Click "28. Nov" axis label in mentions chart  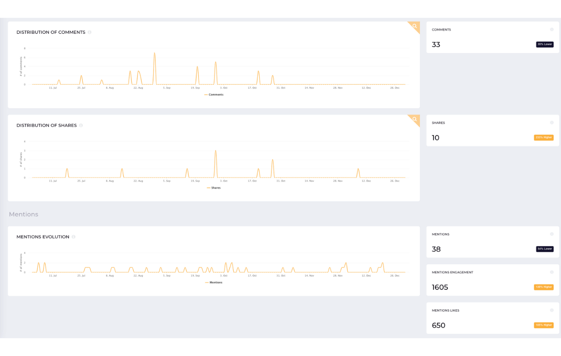point(338,276)
